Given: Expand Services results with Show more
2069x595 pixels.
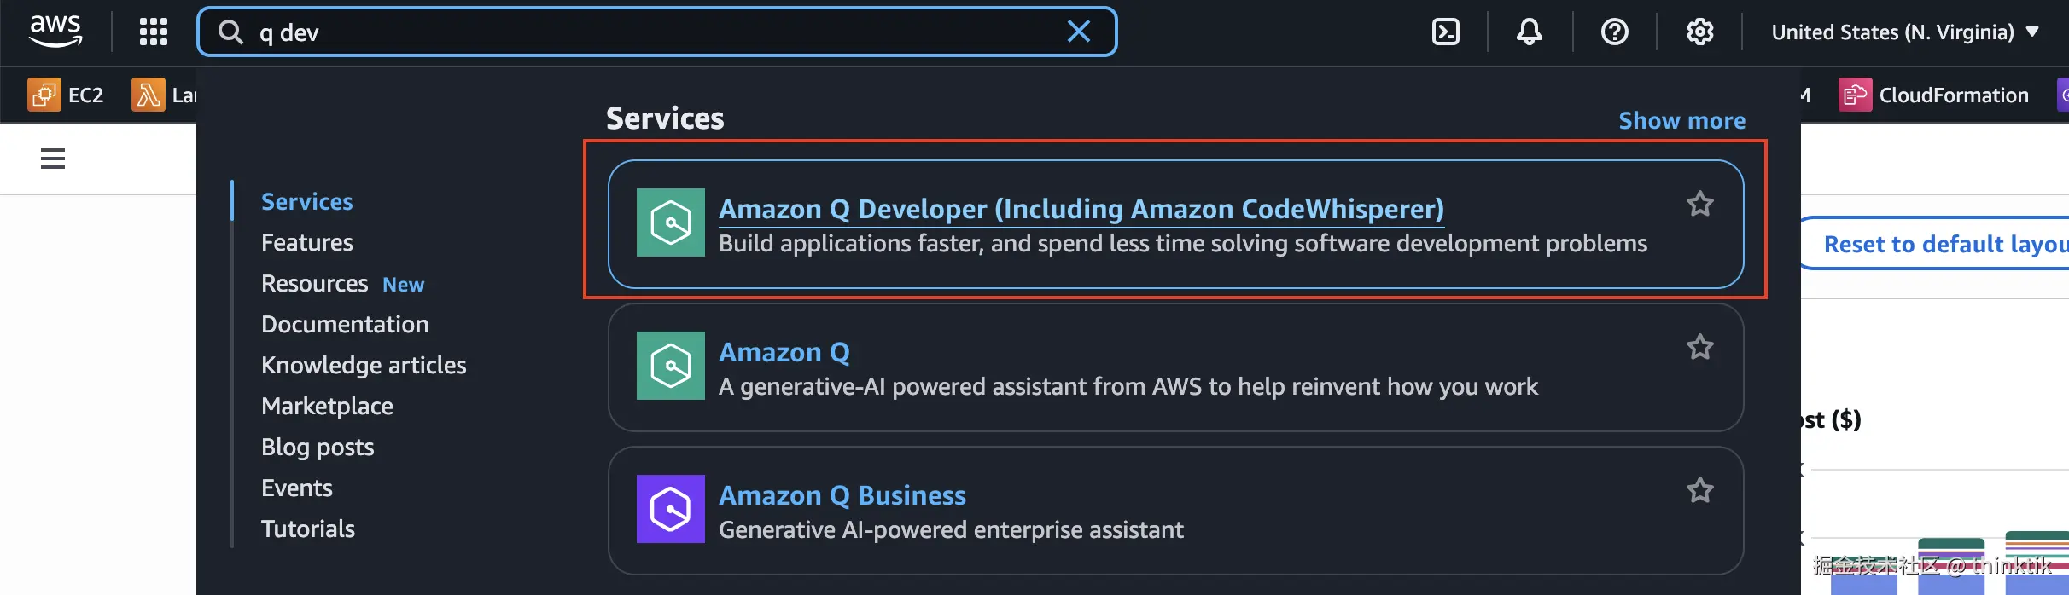Looking at the screenshot, I should [x=1681, y=120].
